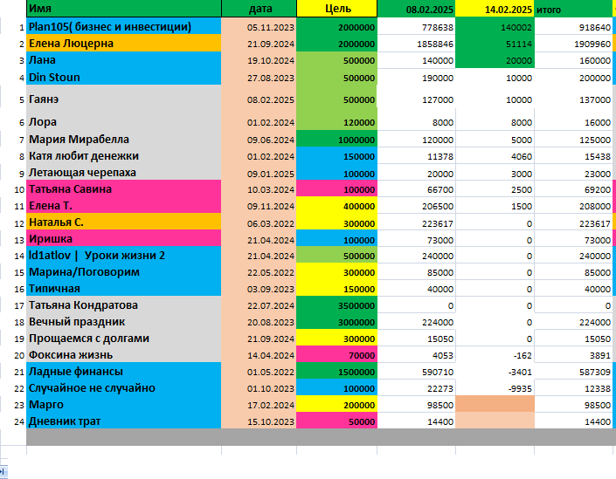Viewport: 616px width, 479px height.
Task: Select the date cell 22.07.2024
Action: pyautogui.click(x=259, y=305)
